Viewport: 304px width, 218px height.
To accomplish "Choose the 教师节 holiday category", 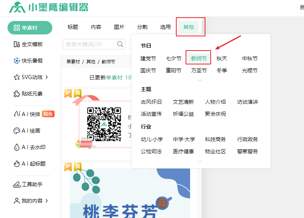I will coord(199,58).
